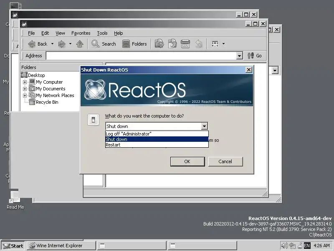Click the volume speaker tray icon
Screen dimensions: 334x251
tap(284, 246)
